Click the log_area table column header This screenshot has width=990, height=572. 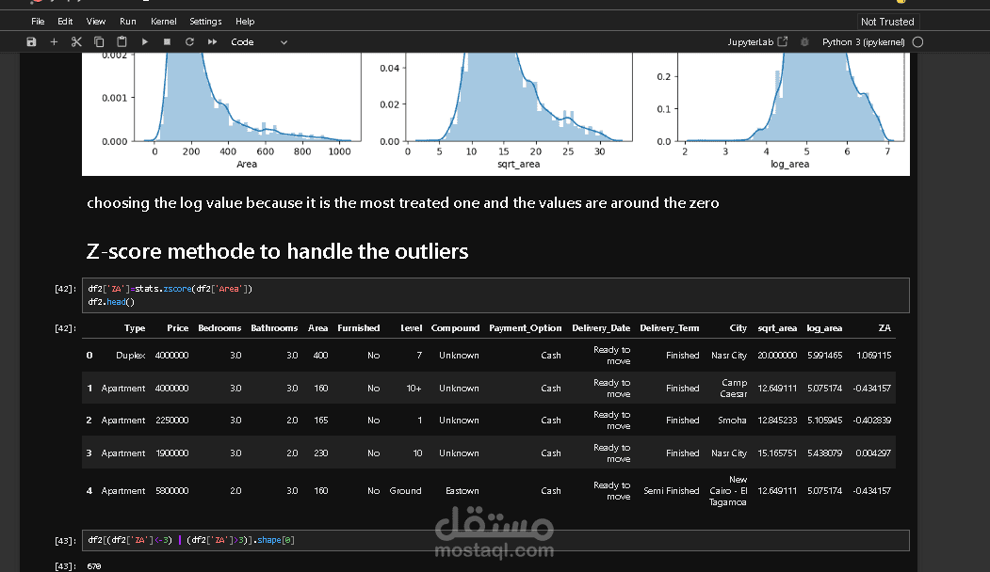(x=824, y=328)
